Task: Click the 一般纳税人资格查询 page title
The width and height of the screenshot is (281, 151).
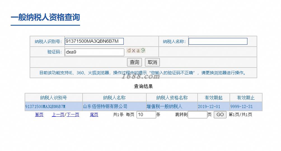Action: [x=45, y=17]
